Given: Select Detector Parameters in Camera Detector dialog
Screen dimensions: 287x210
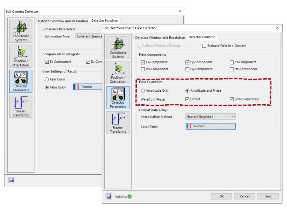Looking at the screenshot, I should pyautogui.click(x=21, y=81).
